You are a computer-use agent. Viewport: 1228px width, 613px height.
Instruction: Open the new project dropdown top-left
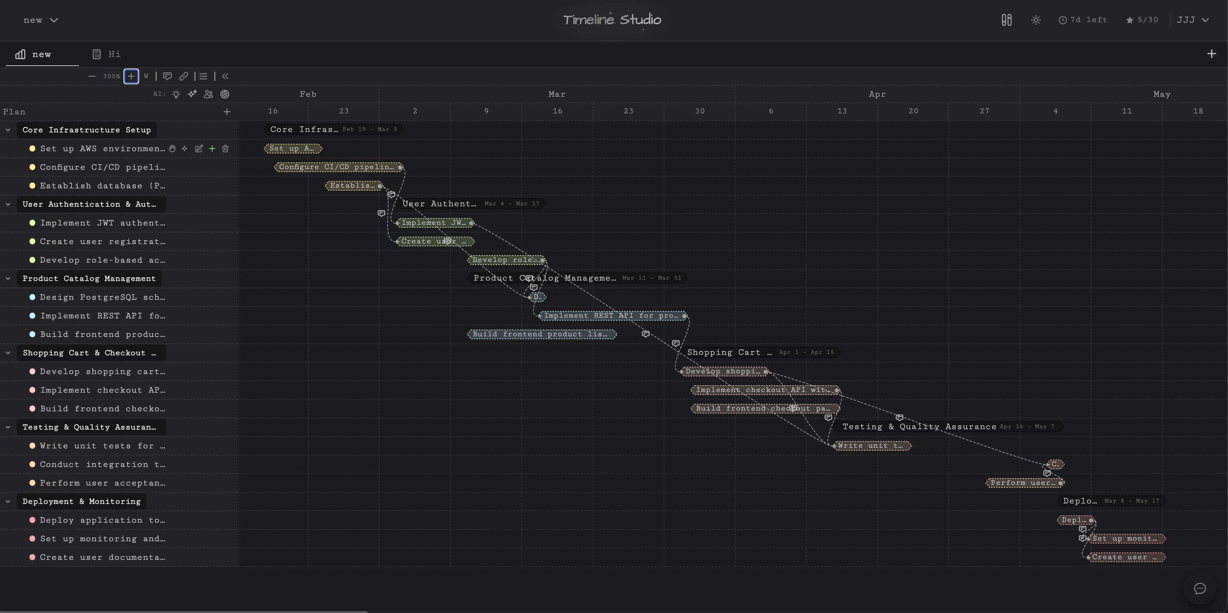[x=41, y=20]
